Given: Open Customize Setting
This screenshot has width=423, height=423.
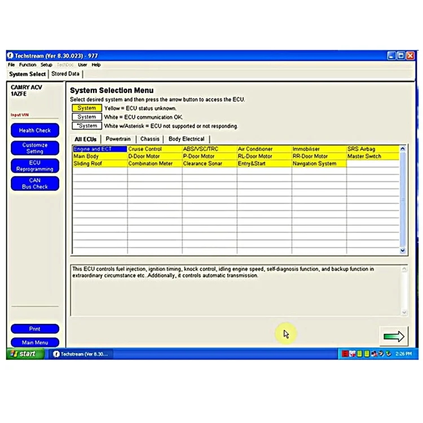Looking at the screenshot, I should tap(35, 148).
